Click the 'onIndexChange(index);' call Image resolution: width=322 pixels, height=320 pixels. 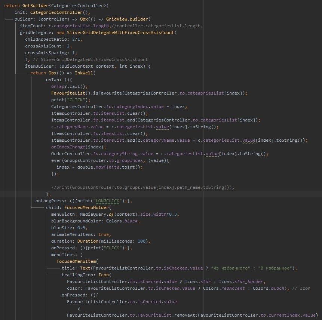[79, 147]
